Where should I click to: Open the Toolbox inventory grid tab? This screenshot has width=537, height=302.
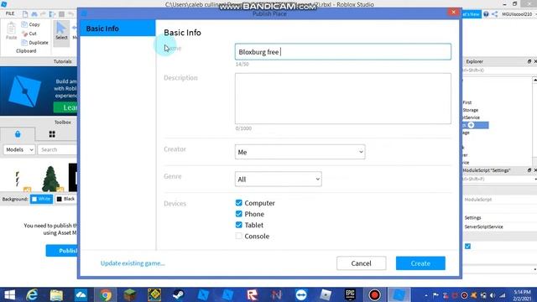point(52,134)
